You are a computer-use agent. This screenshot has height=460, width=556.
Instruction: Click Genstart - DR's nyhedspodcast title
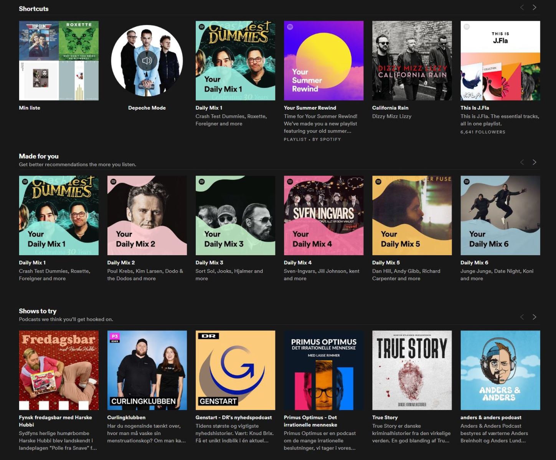pos(234,417)
